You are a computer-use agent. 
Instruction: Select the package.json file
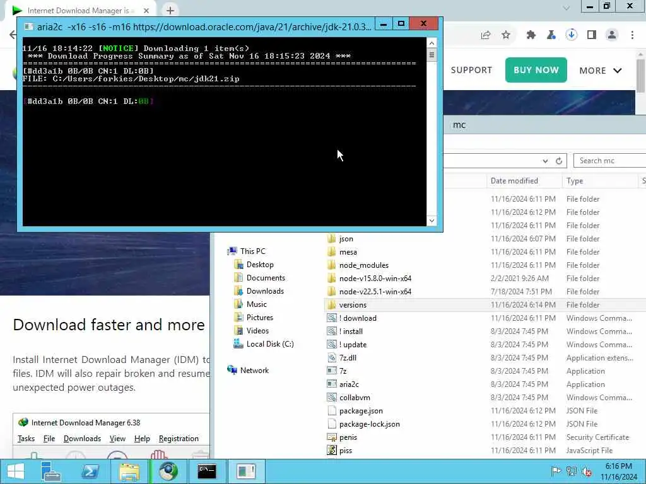pos(361,411)
